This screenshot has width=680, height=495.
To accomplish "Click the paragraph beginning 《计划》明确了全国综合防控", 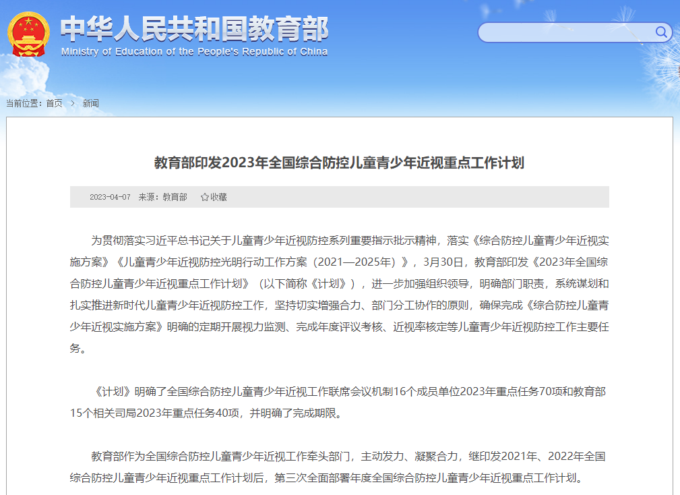I will tap(338, 402).
